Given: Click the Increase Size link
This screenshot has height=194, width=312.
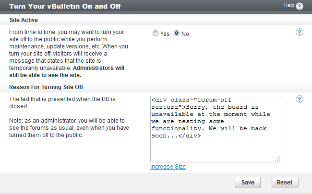Looking at the screenshot, I should pyautogui.click(x=168, y=167).
